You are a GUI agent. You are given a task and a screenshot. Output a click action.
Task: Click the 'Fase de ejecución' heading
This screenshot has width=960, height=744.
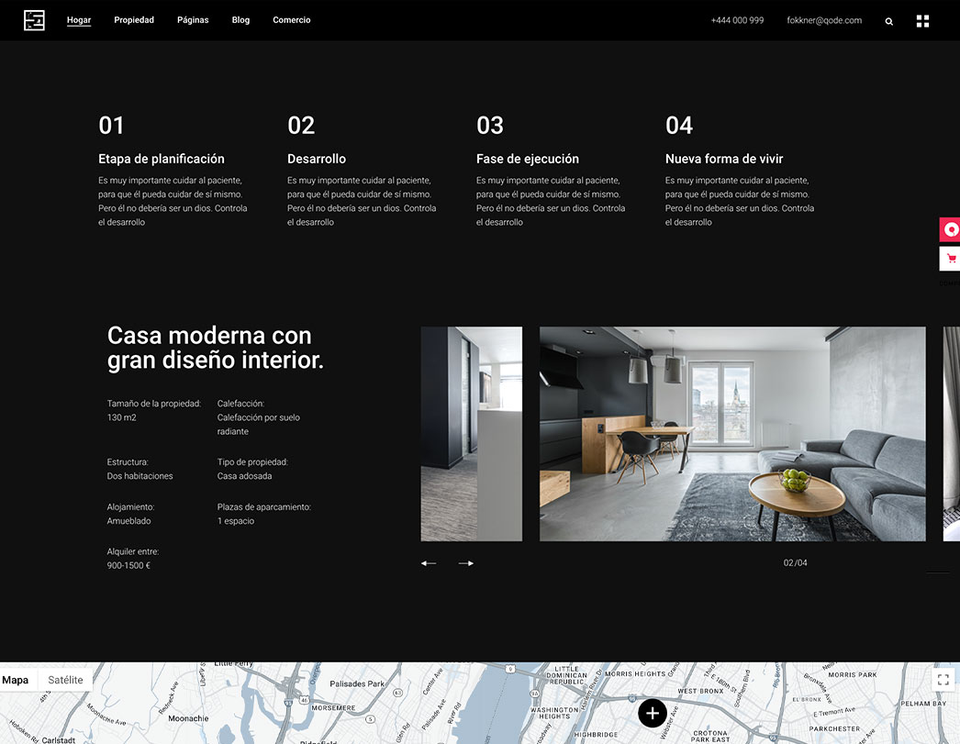528,159
